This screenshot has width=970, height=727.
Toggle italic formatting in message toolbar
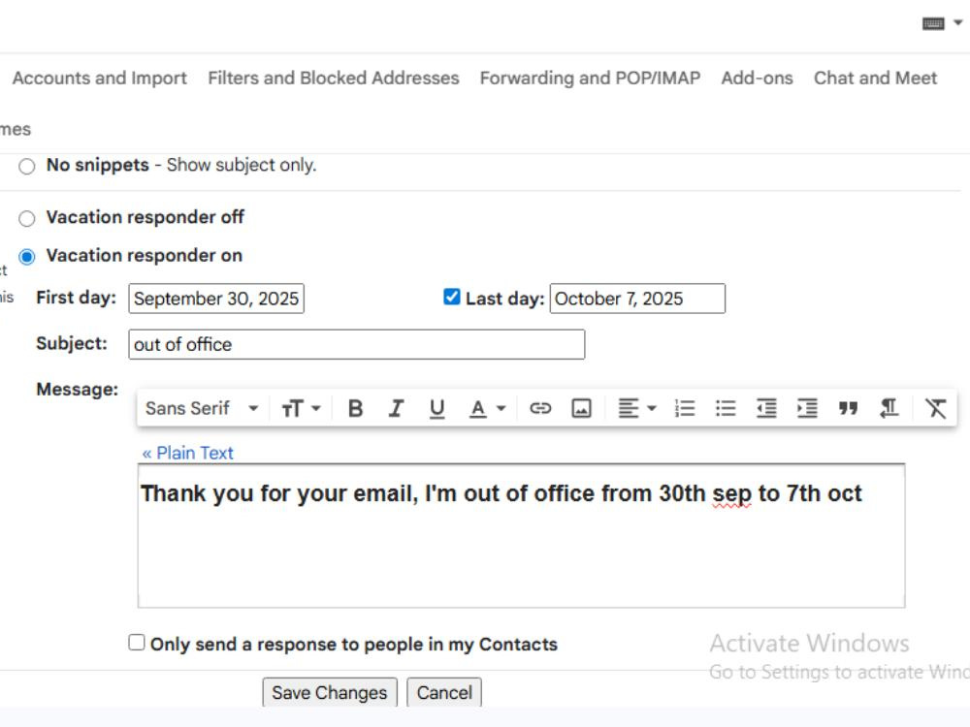coord(396,409)
